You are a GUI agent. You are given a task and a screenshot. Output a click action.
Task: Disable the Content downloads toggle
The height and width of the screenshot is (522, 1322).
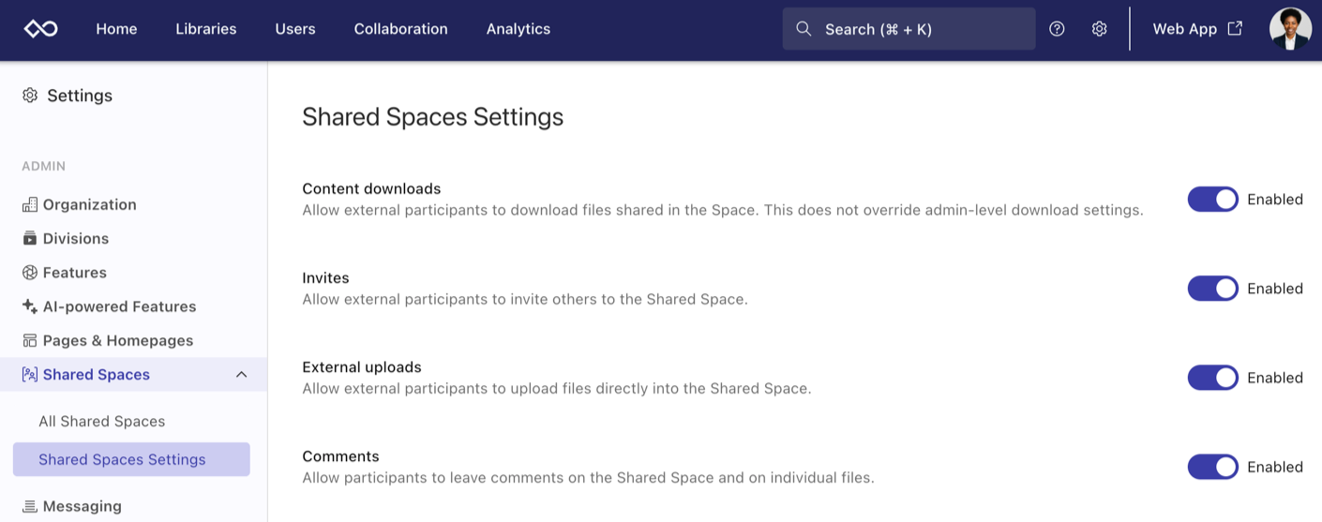1212,199
